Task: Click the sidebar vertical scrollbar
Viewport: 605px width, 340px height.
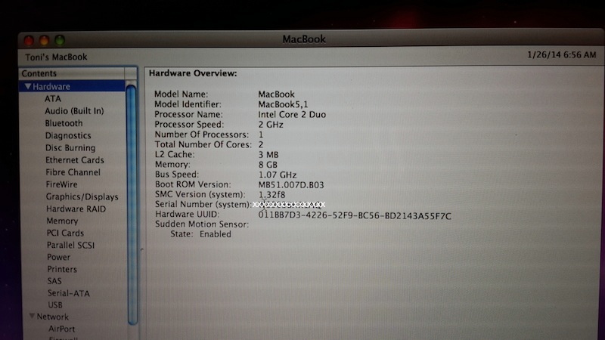Action: (x=132, y=204)
